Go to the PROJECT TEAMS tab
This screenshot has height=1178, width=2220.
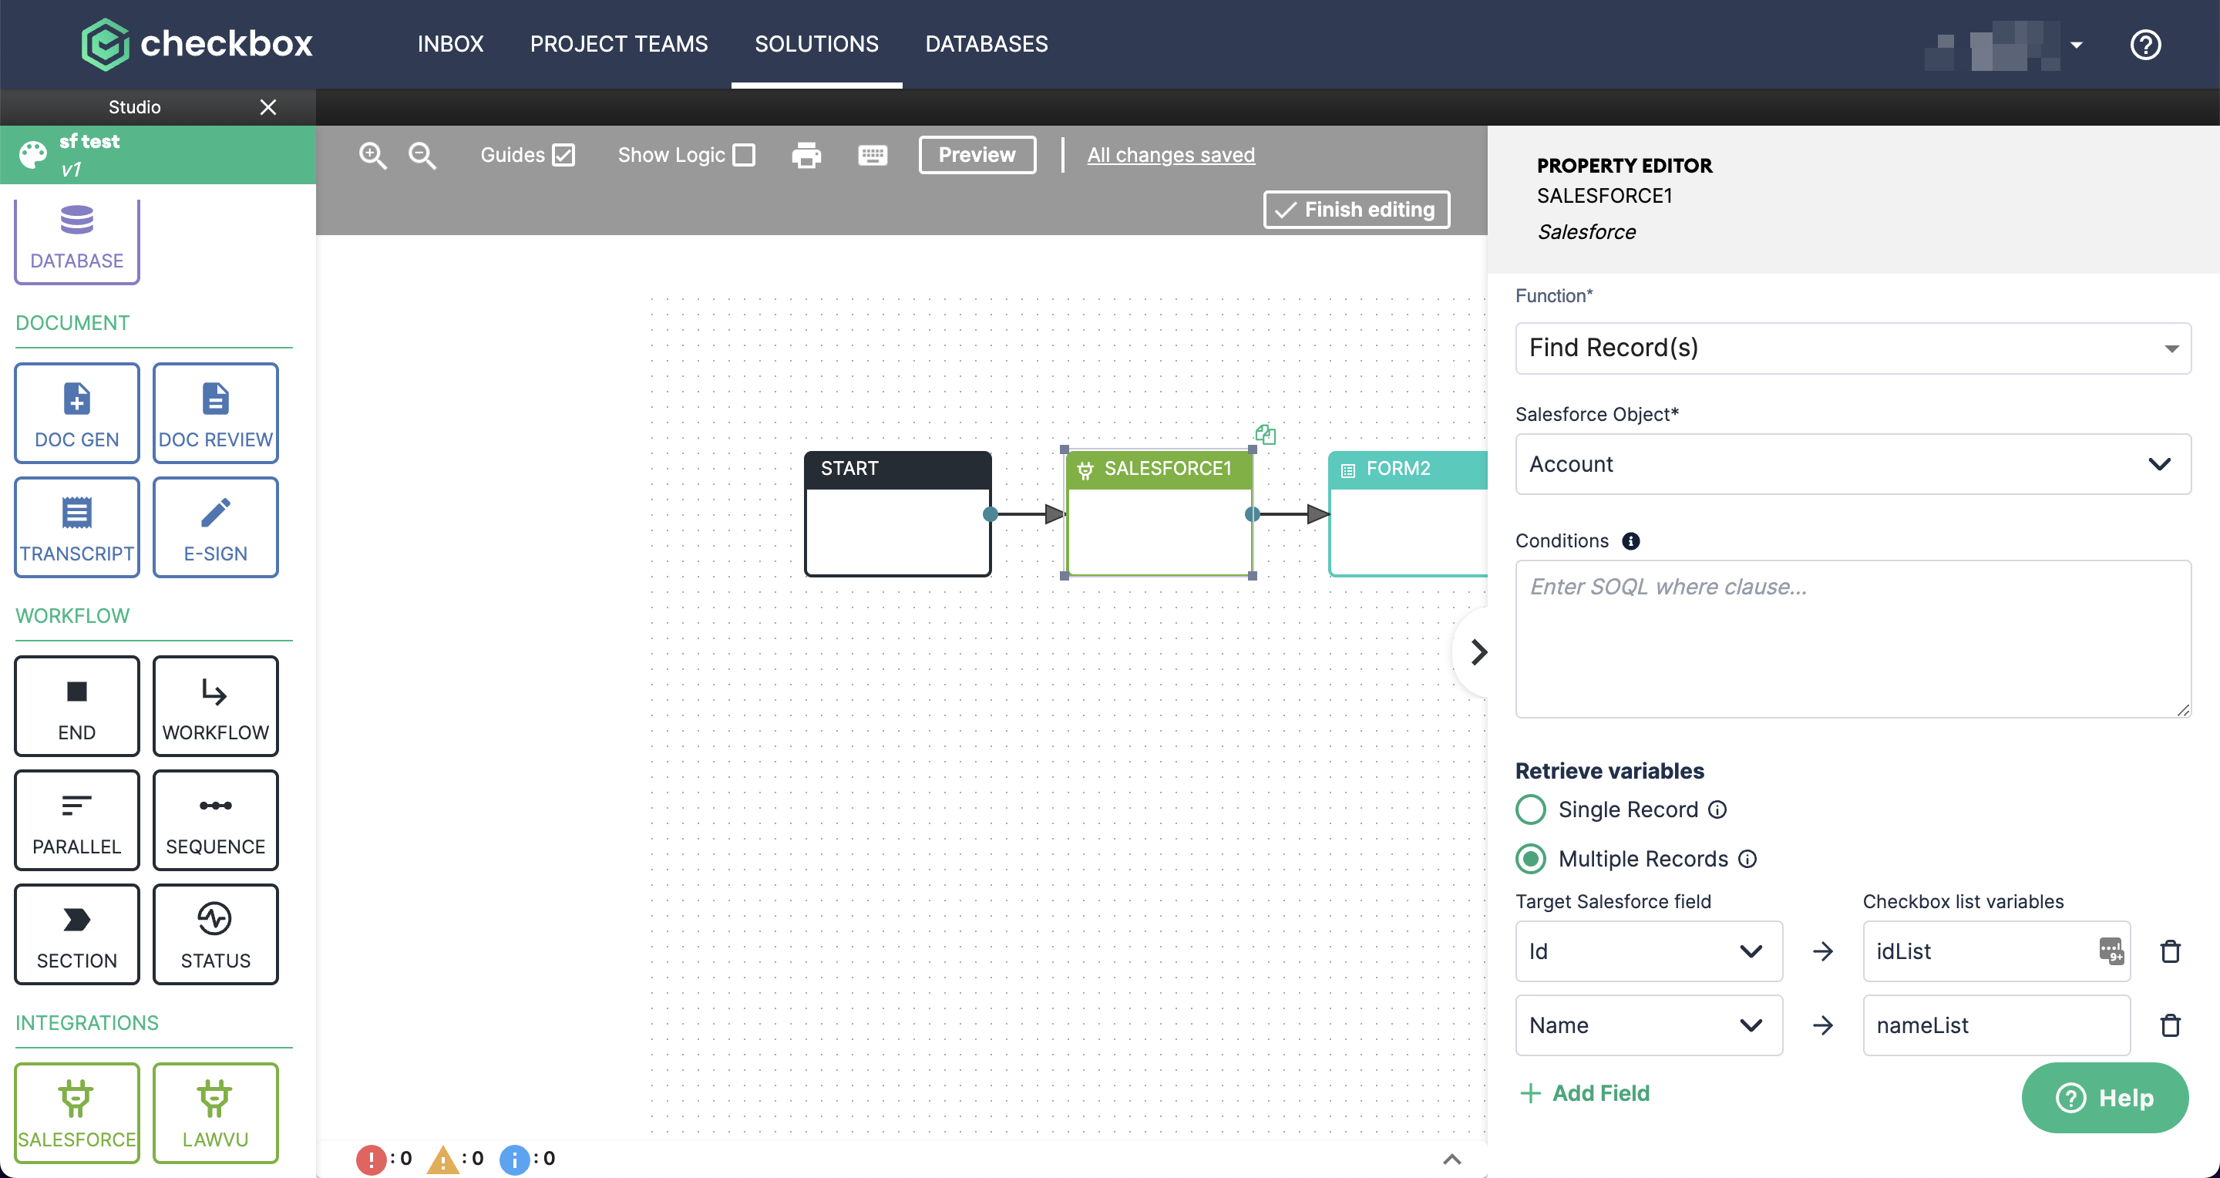619,44
